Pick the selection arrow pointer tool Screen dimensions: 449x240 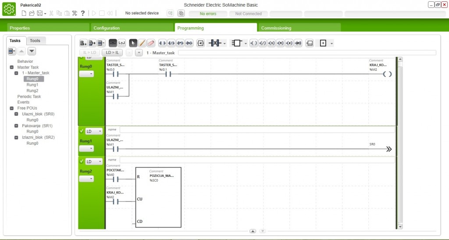pyautogui.click(x=133, y=43)
